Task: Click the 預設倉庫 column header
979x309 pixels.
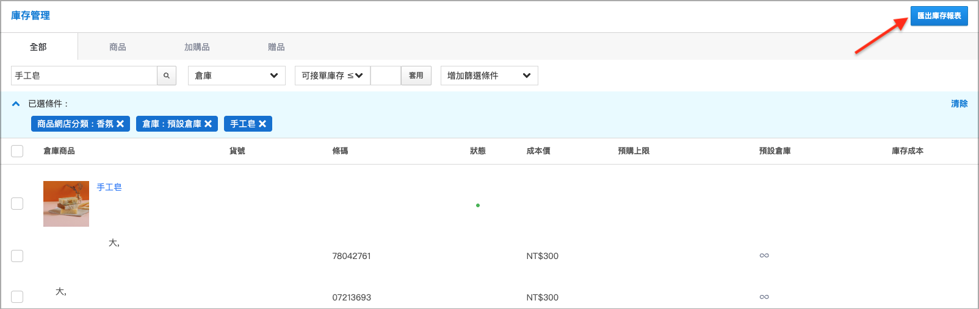Action: click(775, 151)
